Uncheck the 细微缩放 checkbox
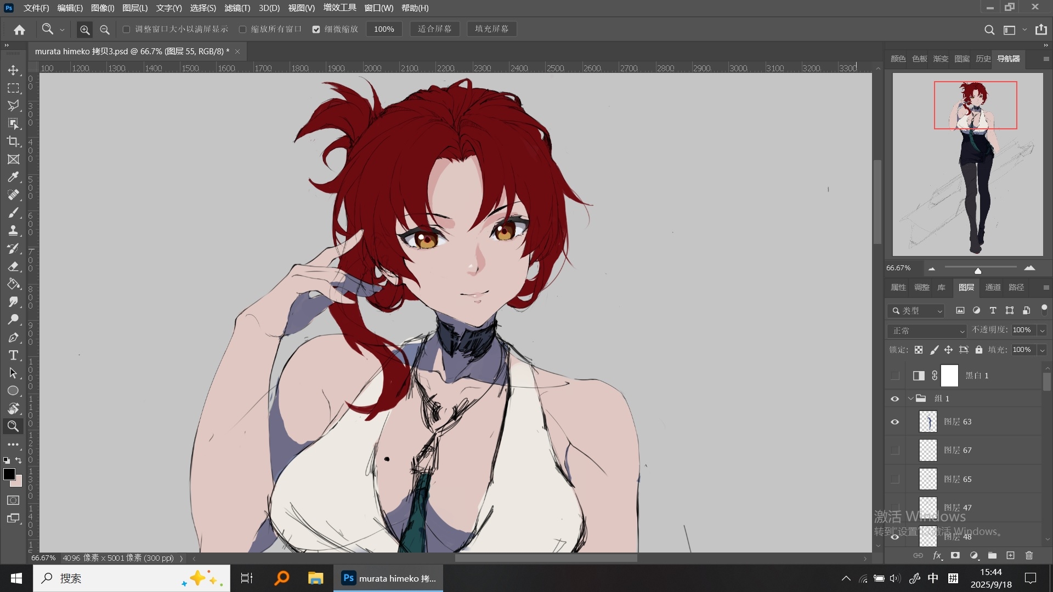1053x592 pixels. tap(316, 29)
